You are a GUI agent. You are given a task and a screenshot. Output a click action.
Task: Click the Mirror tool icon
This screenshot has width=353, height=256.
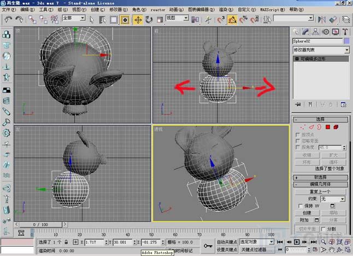tap(322, 20)
